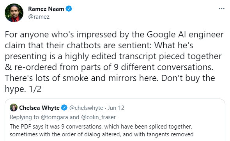The width and height of the screenshot is (230, 141).
Task: Open quoted tweet text starting "The PDF says"
Action: 101,130
